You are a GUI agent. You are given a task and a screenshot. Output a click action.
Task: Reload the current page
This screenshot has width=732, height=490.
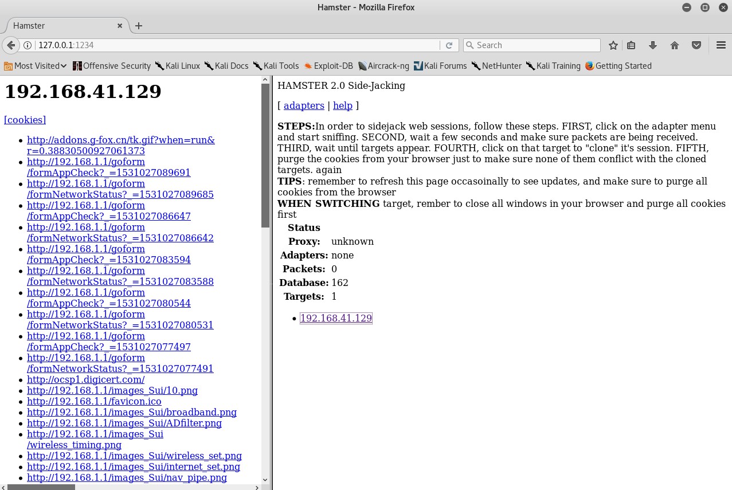(x=449, y=45)
